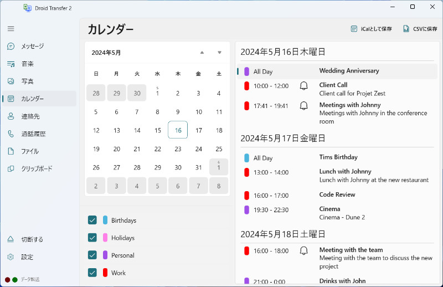Advance to next month with down arrow
443x287 pixels.
(220, 53)
